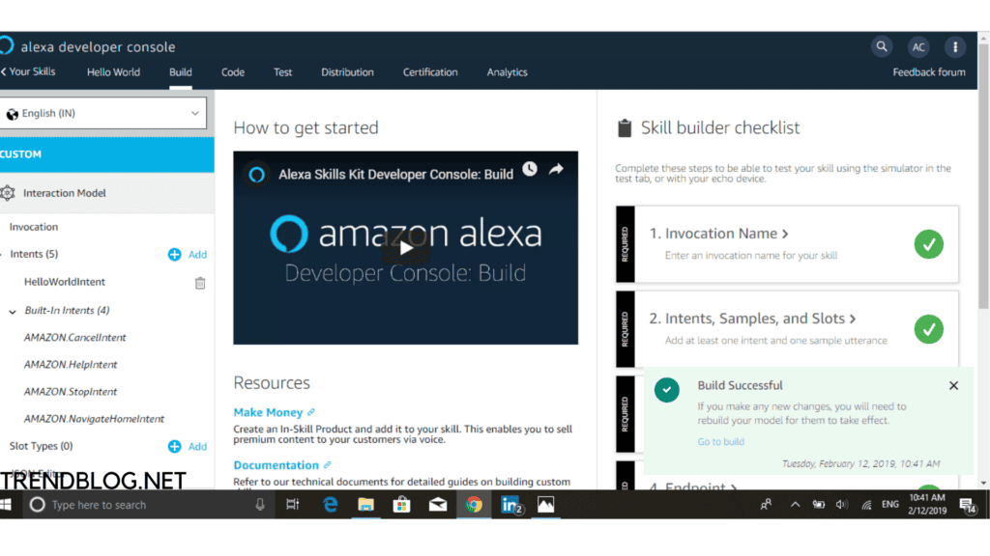Open LinkedIn app from the taskbar
Viewport: 990px width, 556px height.
point(510,504)
